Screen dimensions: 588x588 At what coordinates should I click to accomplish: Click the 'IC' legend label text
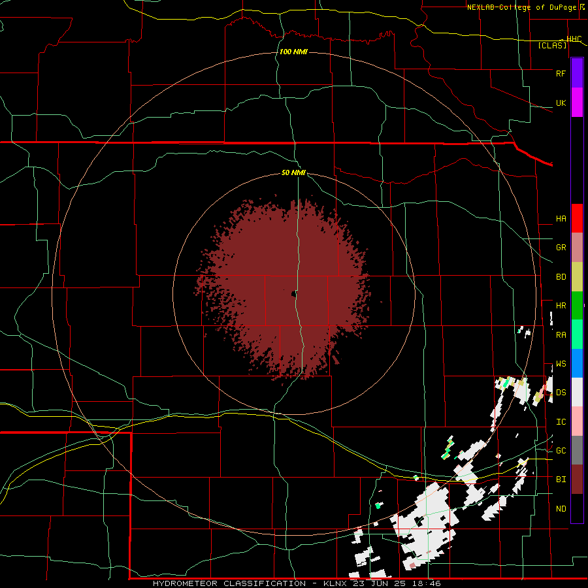click(x=561, y=422)
